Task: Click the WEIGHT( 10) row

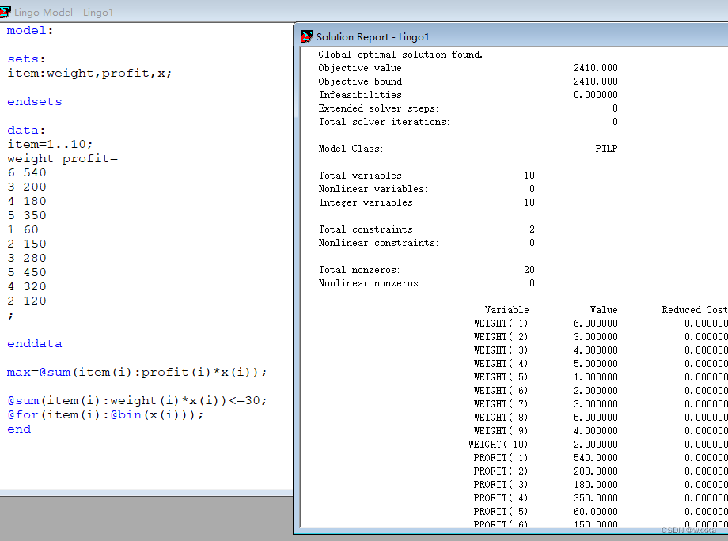Action: [x=598, y=445]
